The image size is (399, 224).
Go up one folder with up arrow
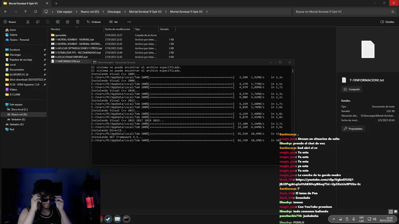tap(26, 12)
